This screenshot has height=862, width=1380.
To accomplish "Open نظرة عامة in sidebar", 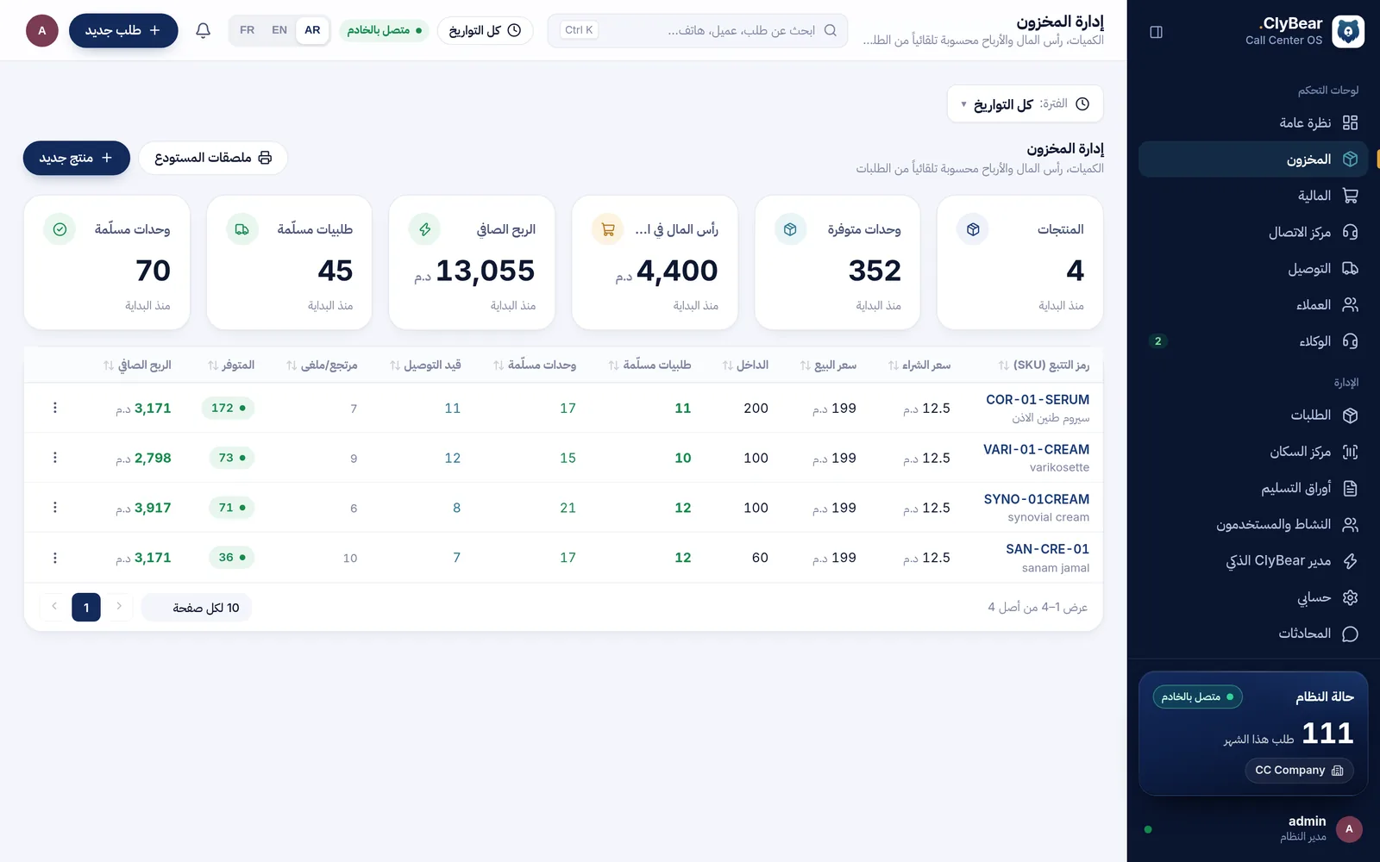I will tap(1253, 122).
